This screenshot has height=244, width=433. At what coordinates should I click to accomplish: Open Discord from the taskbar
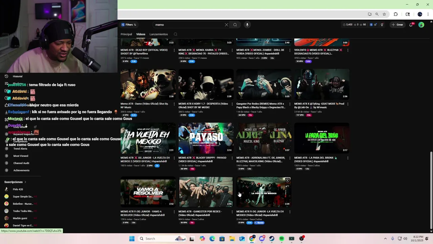tap(262, 239)
